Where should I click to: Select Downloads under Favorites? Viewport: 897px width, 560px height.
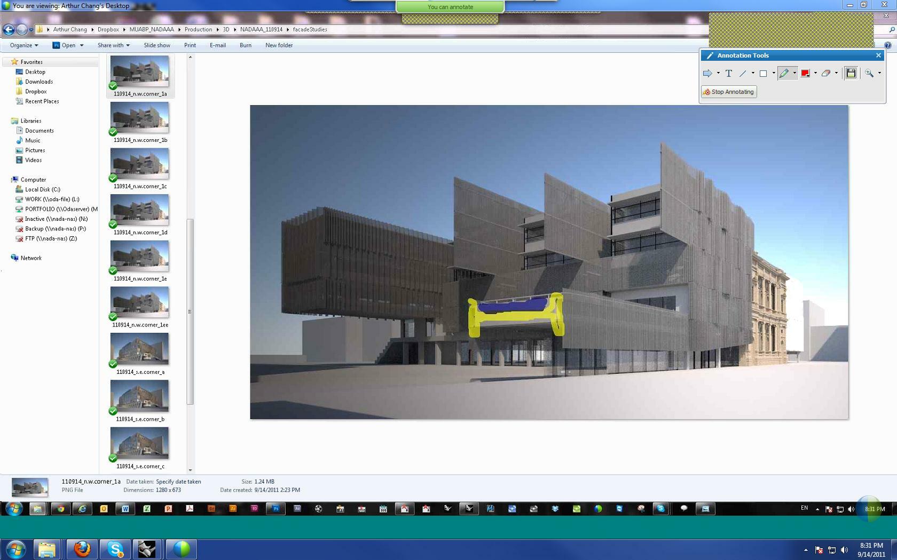point(38,82)
